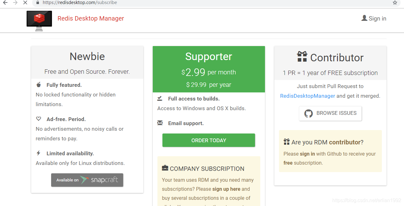
Task: Stop page loading with the X icon
Action: pos(25,2)
